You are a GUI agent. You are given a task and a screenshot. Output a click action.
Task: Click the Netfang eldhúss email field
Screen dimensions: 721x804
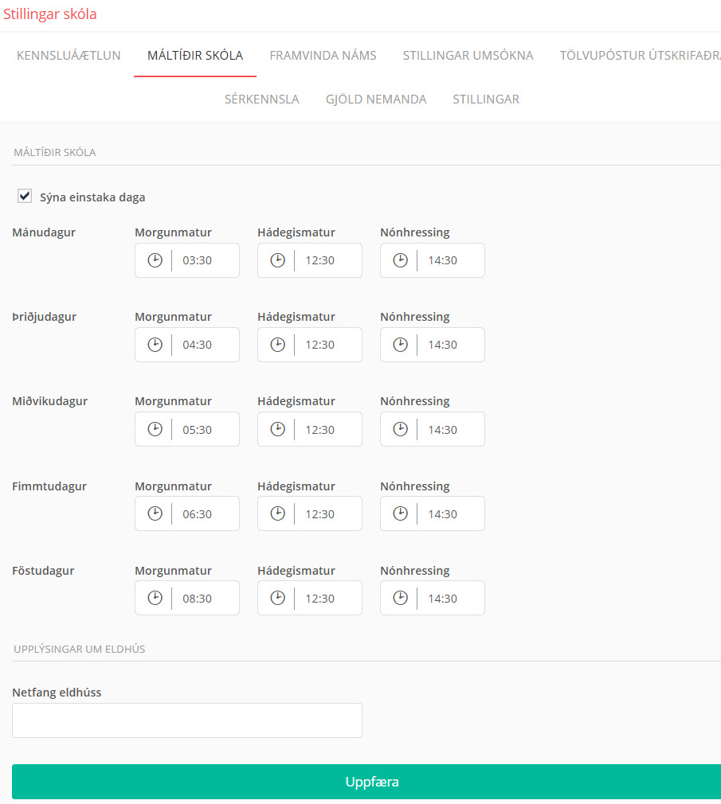[186, 720]
